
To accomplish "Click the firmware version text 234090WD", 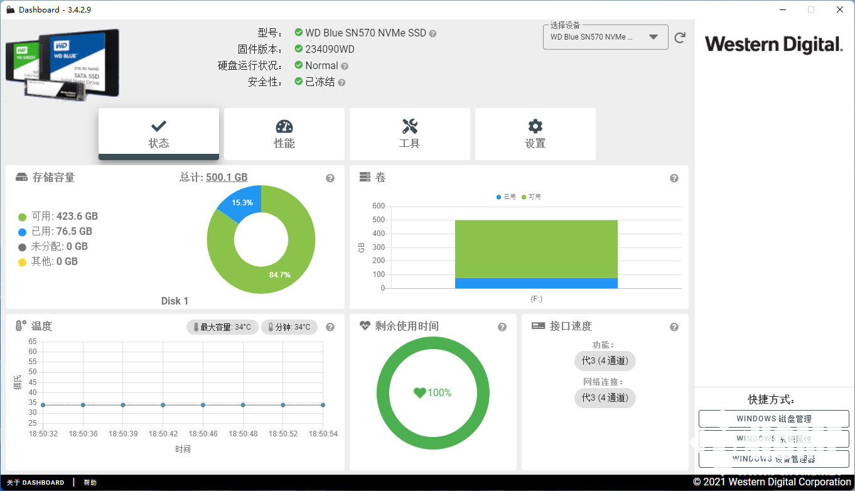I will click(x=330, y=49).
